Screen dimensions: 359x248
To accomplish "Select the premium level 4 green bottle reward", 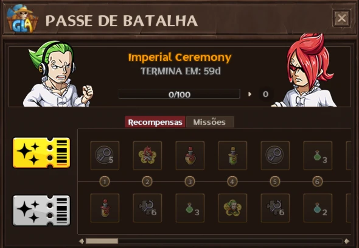I will click(232, 155).
